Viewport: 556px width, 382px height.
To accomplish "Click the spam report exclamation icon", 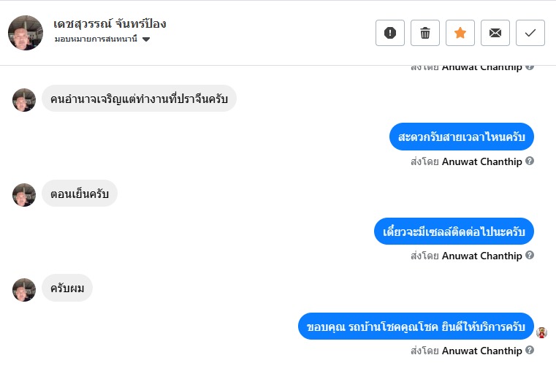I will point(390,33).
